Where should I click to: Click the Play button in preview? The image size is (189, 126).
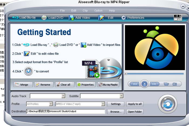click(144, 84)
